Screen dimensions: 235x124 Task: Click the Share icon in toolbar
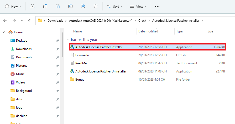(x=83, y=6)
